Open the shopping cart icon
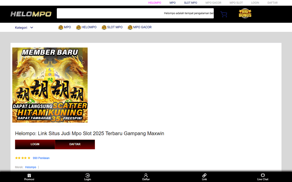This screenshot has width=292, height=182. (x=224, y=14)
